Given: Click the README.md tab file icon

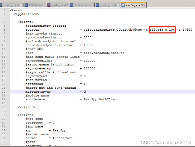Looking at the screenshot, I should coord(26,5).
